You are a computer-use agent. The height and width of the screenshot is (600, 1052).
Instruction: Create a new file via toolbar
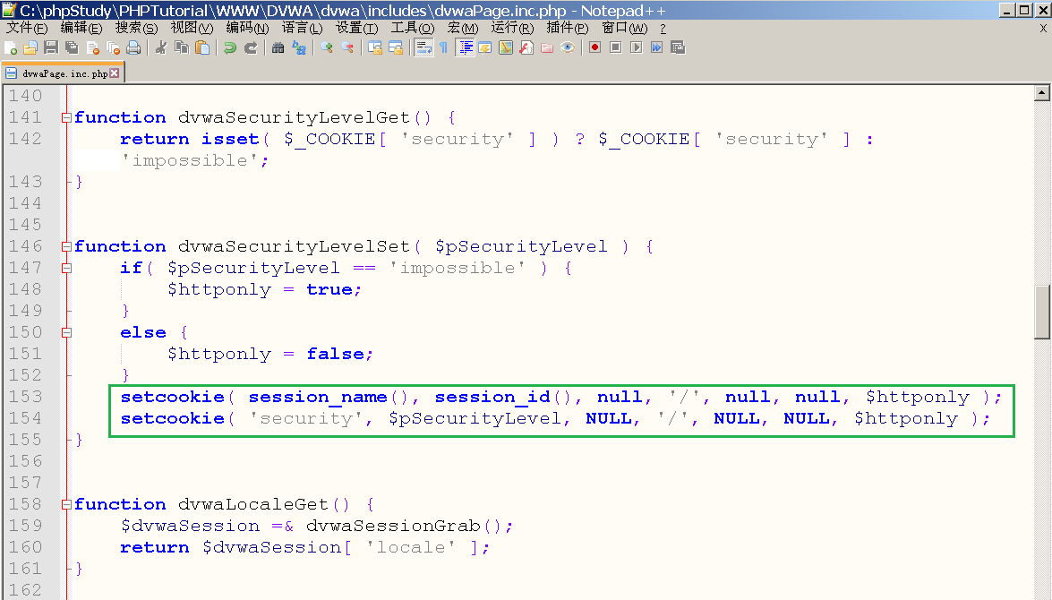coord(11,47)
